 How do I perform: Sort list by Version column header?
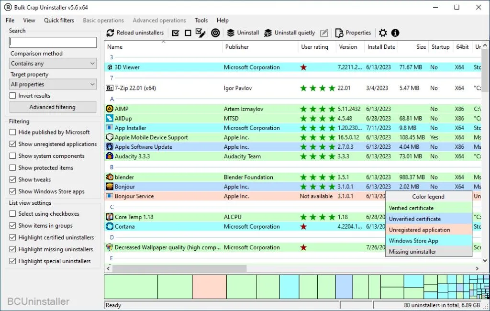coord(350,47)
